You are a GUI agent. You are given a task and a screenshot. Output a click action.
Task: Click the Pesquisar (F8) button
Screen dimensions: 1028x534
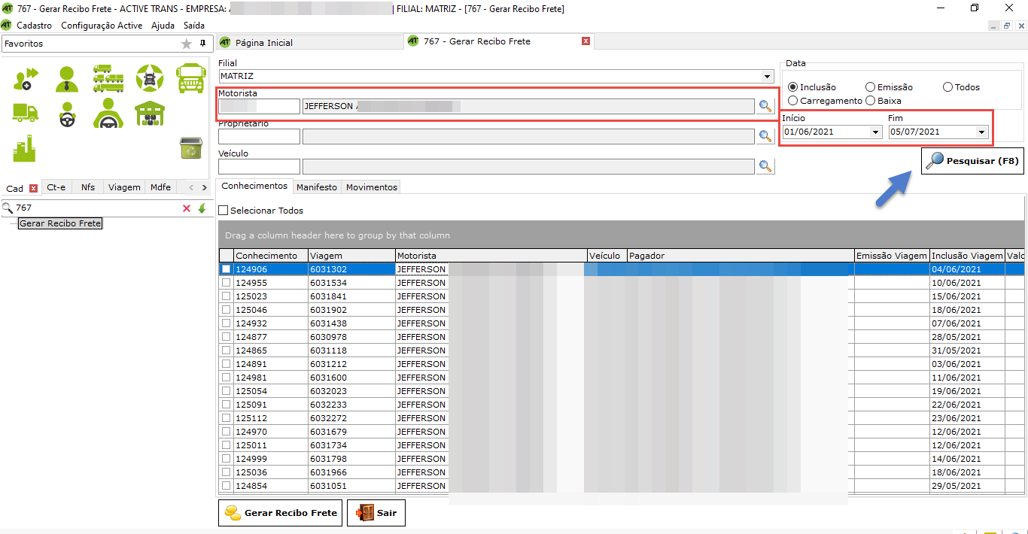pyautogui.click(x=972, y=161)
